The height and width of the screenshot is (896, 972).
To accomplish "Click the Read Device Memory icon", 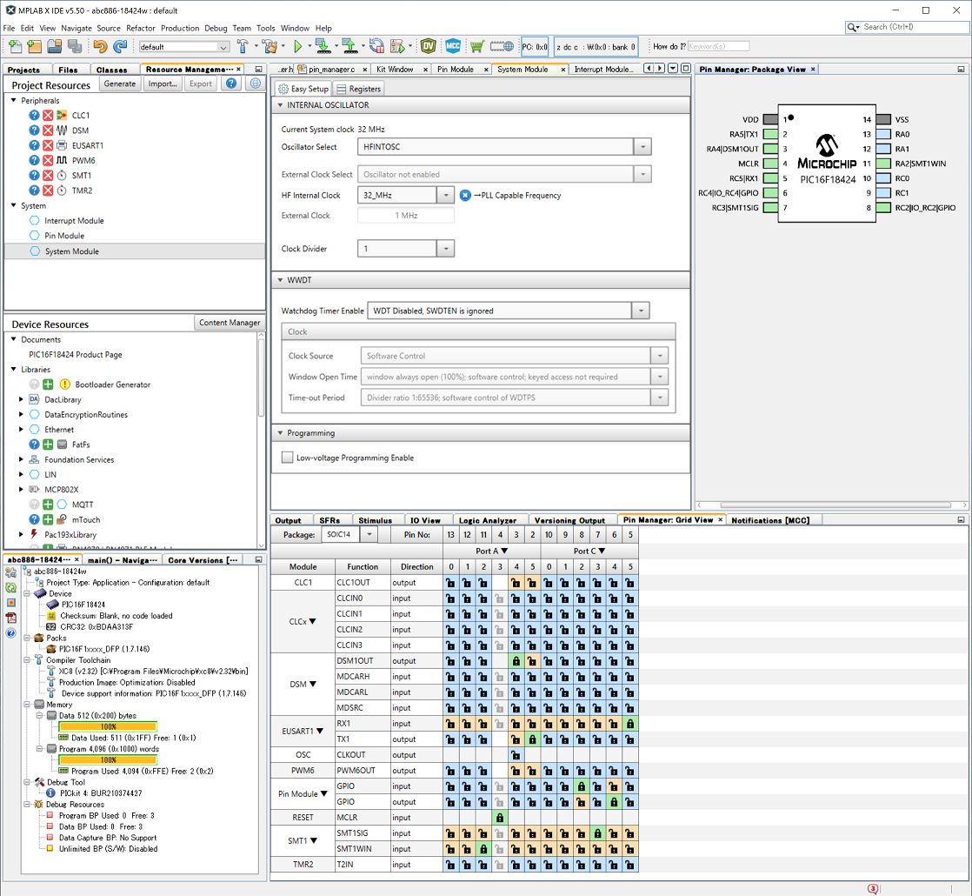I will pyautogui.click(x=350, y=46).
